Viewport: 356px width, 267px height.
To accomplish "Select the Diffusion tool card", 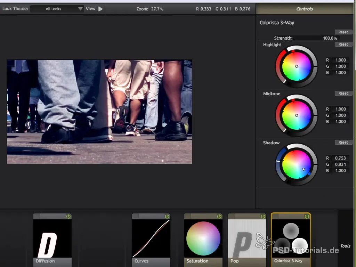I will tap(52, 240).
